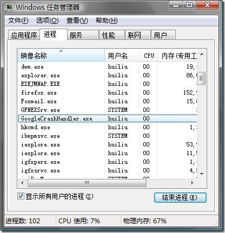Screen dimensions: 225x233
Task: Open the 用户 tab
Action: (x=163, y=35)
